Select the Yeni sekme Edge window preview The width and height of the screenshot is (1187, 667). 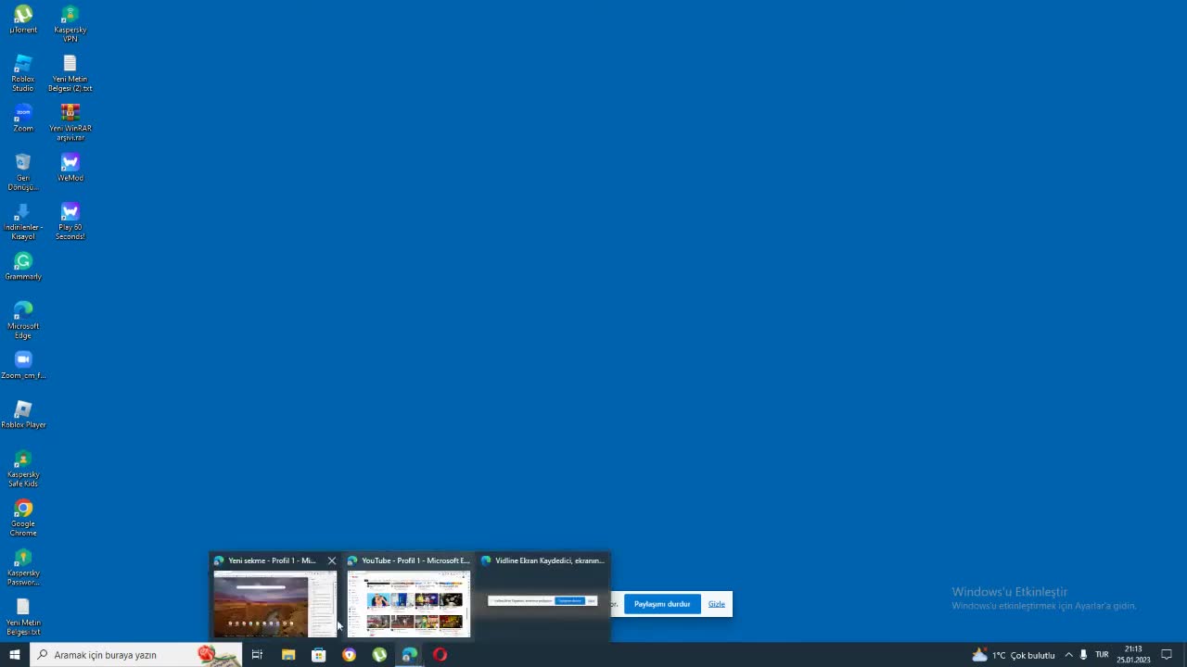[x=274, y=603]
